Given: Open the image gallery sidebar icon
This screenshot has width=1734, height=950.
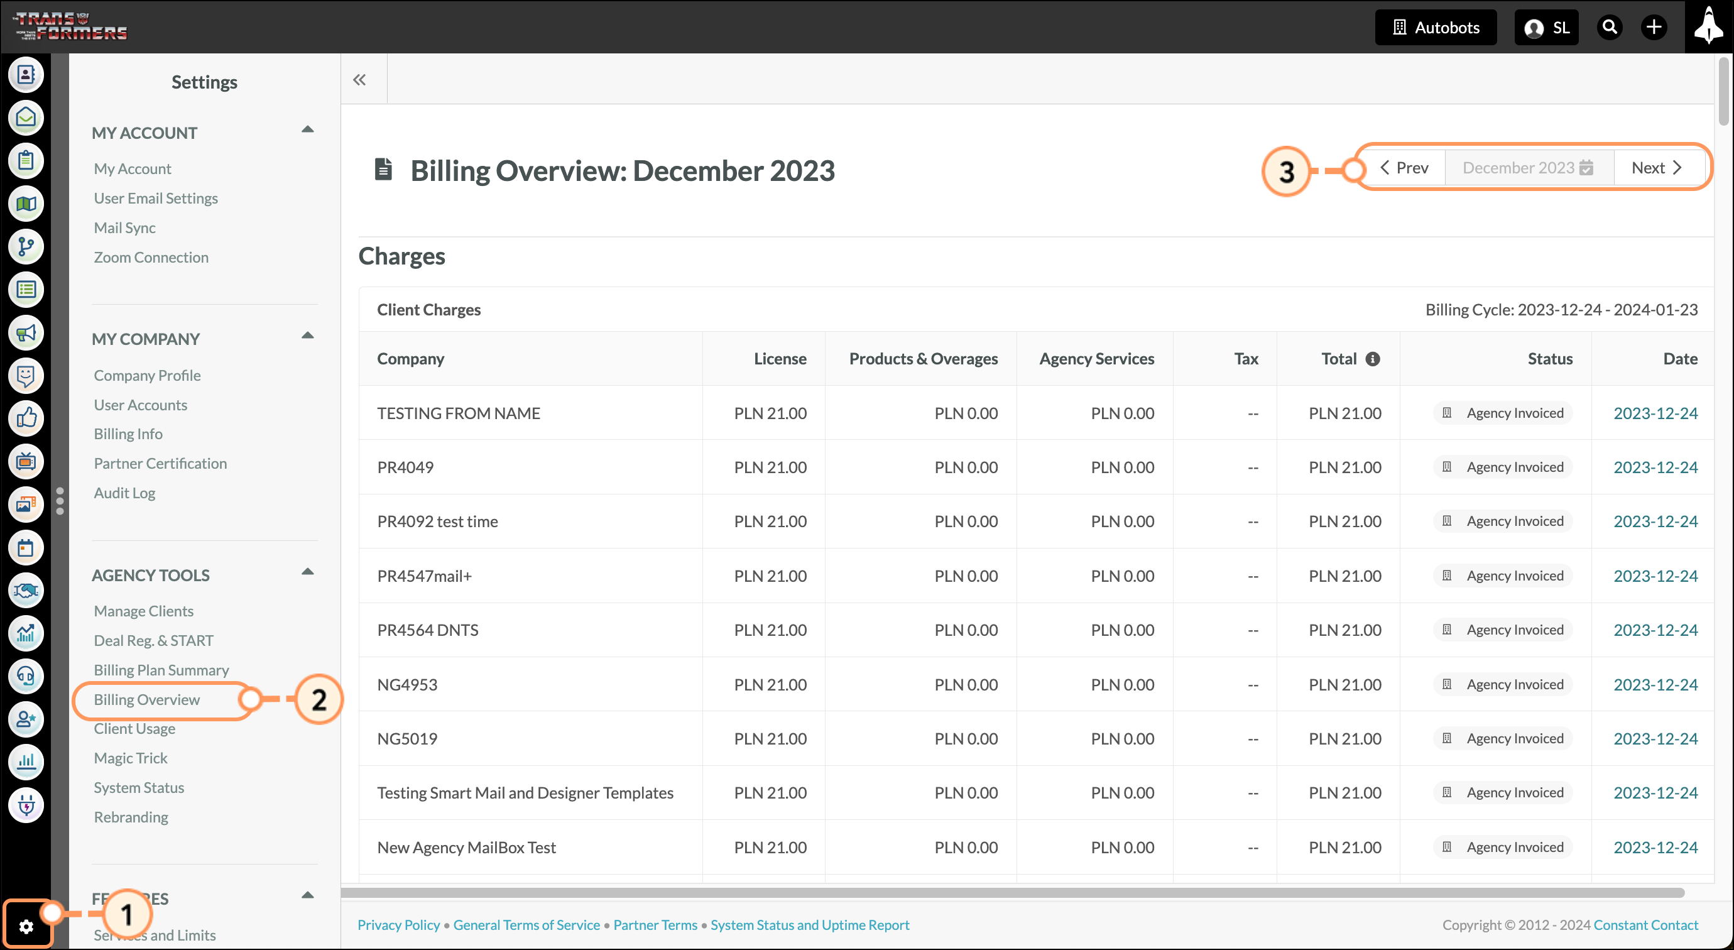Looking at the screenshot, I should tap(26, 505).
